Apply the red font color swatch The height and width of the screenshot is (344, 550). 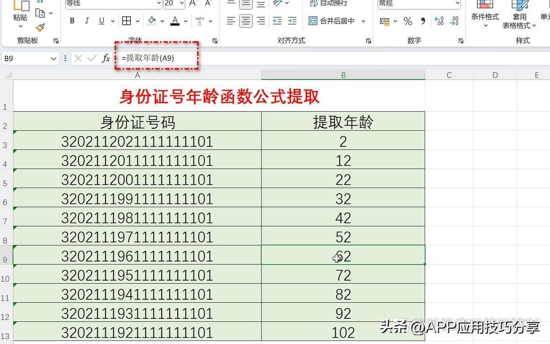[175, 21]
